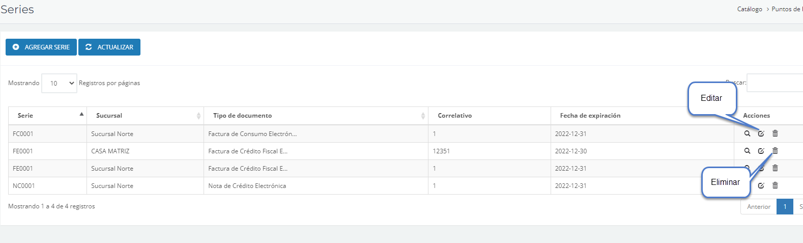Click edit icon in CASA MATRIZ row
803x243 pixels.
[x=761, y=151]
